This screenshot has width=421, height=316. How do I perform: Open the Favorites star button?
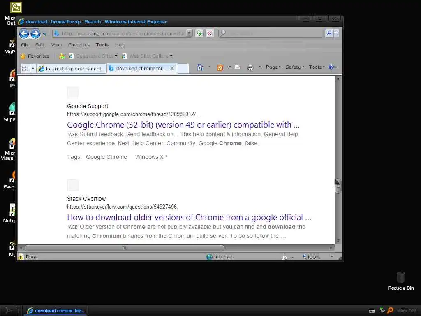click(x=35, y=56)
